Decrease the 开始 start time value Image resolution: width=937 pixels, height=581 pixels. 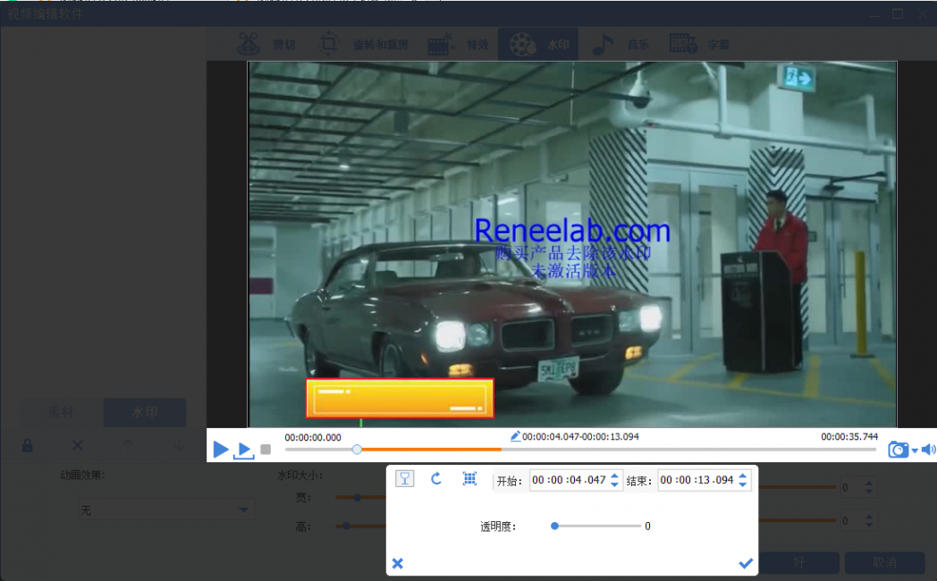pyautogui.click(x=614, y=484)
